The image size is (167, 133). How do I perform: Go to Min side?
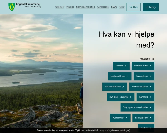70,7
